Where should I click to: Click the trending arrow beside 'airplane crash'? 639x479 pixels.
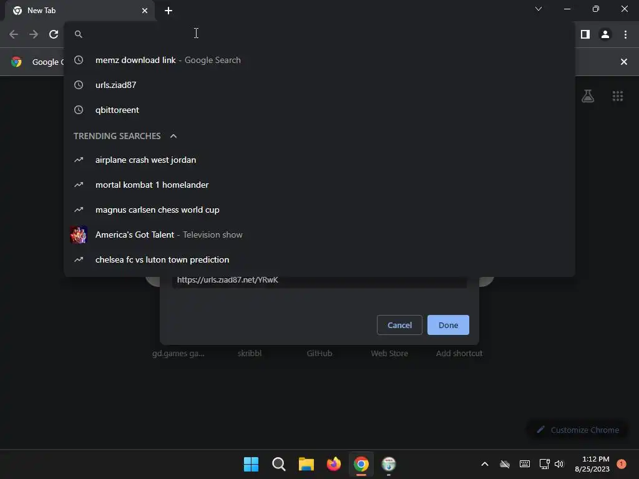79,160
